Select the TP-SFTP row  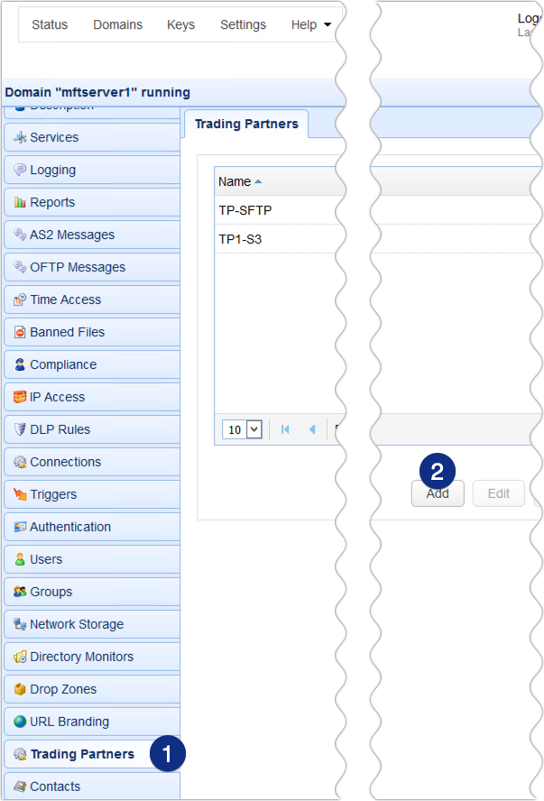click(245, 210)
